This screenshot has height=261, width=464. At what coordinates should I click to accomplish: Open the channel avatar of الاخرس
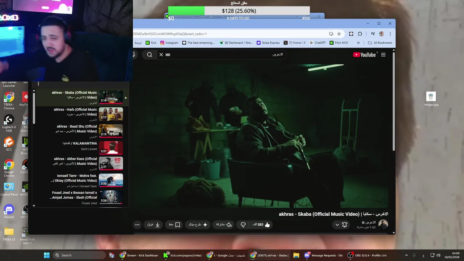(383, 224)
